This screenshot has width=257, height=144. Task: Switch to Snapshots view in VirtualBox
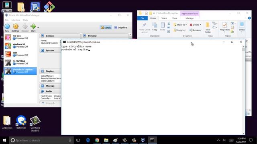pos(120,28)
